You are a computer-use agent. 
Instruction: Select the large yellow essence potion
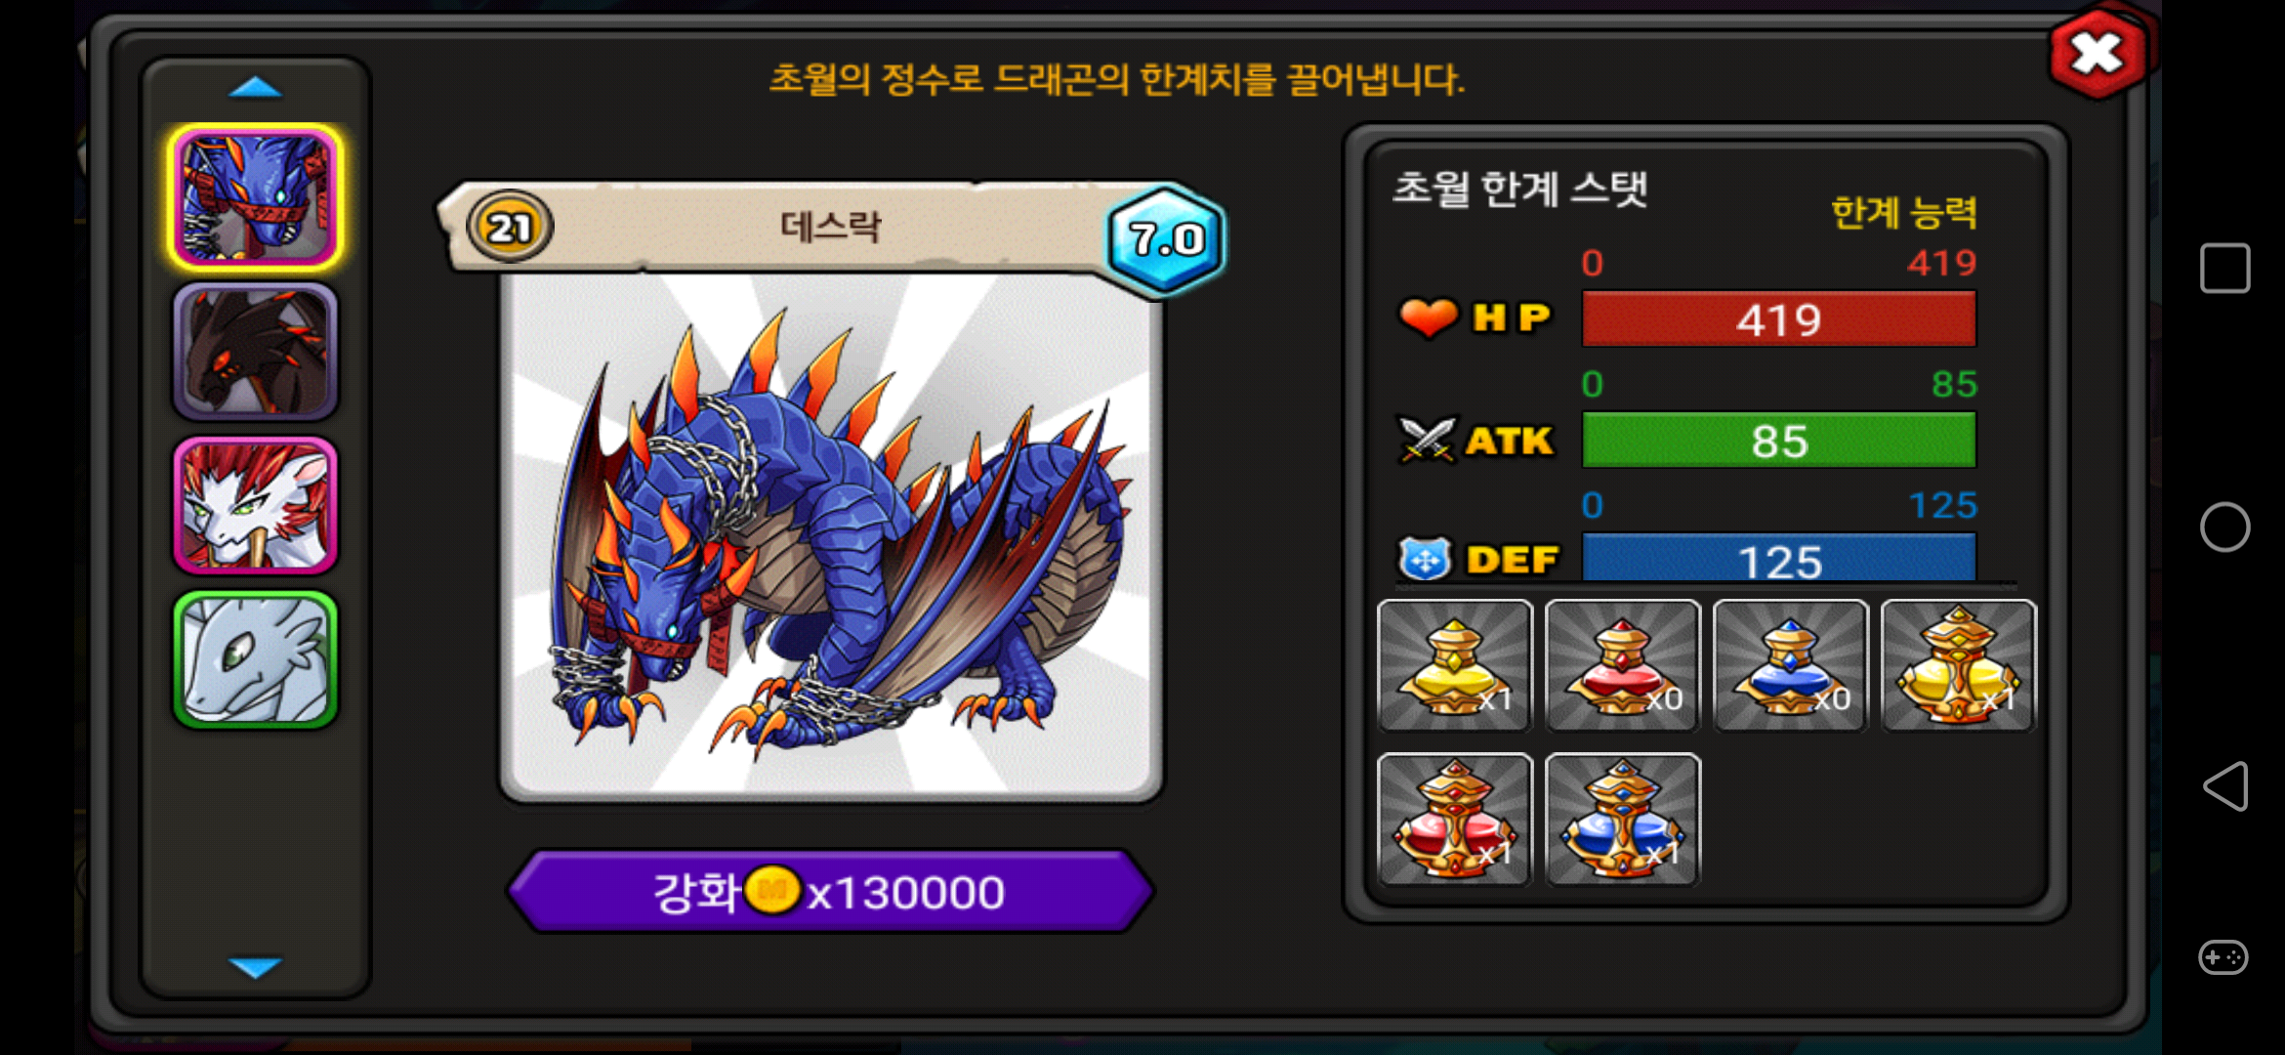(x=1959, y=665)
